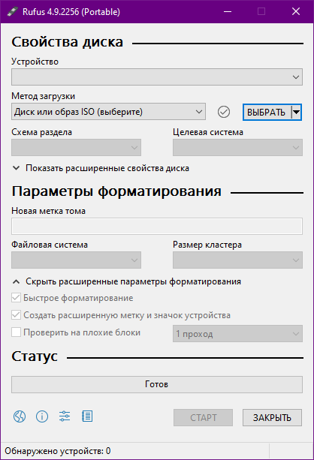Click the Готов status progress bar
The width and height of the screenshot is (314, 460).
click(x=157, y=385)
